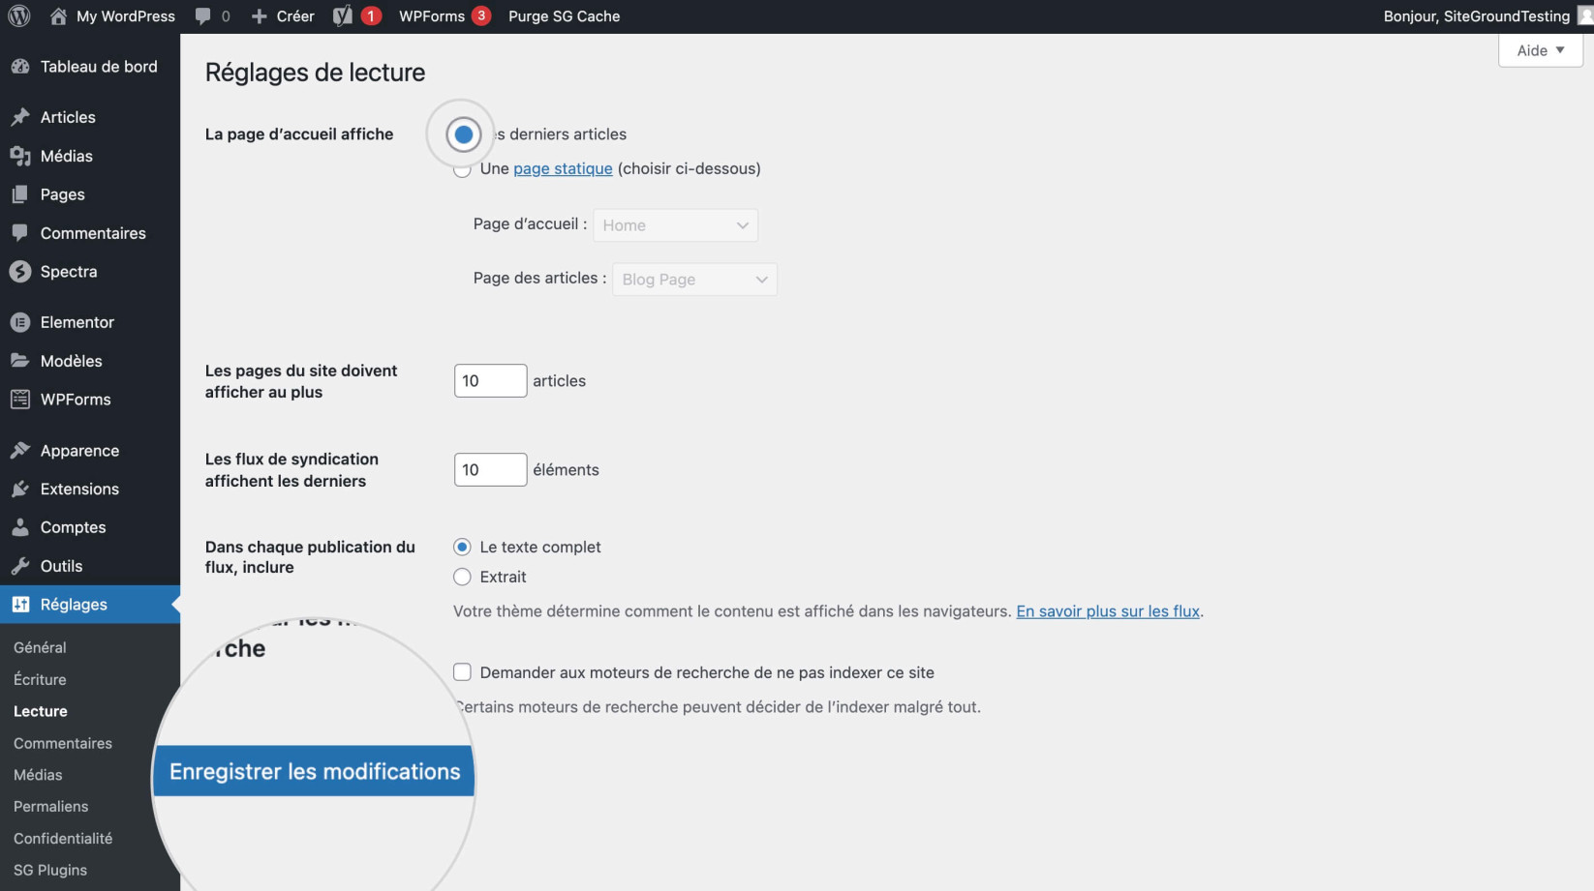Screen dimensions: 1594x891
Task: Open the Extensions menu label
Action: click(79, 490)
